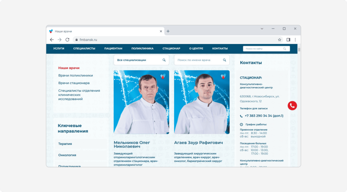Click the name Агаев Заур Рафигович

coord(199,143)
